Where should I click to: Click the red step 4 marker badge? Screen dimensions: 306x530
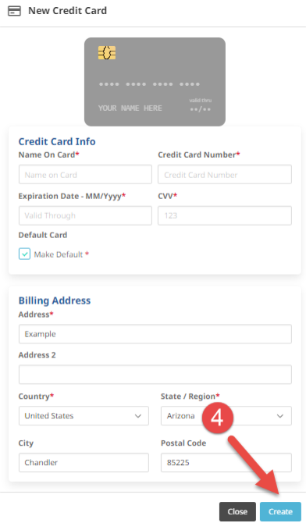(x=218, y=418)
